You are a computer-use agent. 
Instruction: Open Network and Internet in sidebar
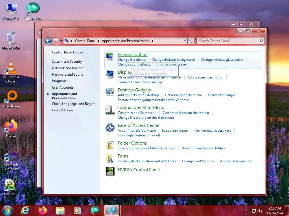(x=68, y=68)
